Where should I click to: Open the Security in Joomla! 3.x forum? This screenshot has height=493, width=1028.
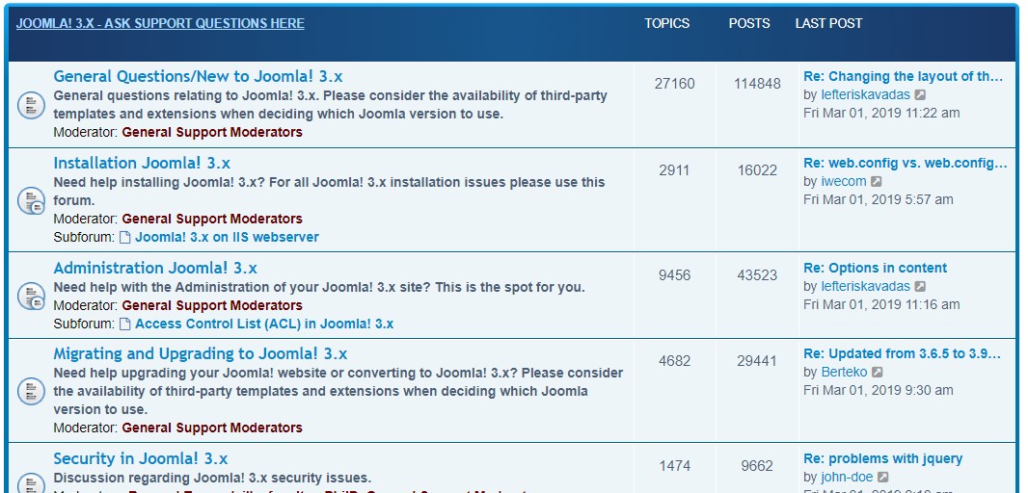pos(140,458)
